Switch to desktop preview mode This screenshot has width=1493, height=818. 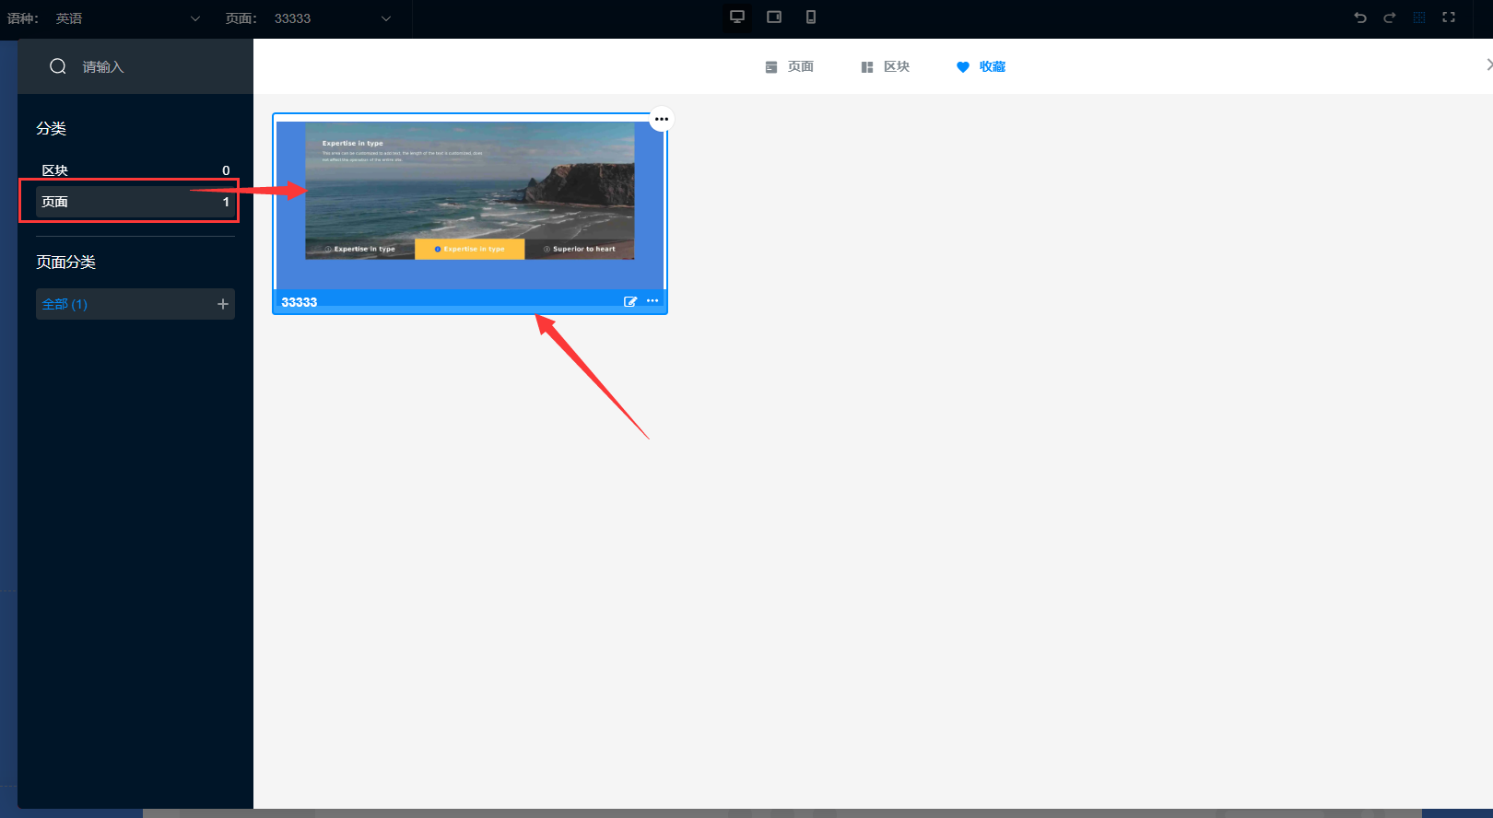click(x=737, y=17)
